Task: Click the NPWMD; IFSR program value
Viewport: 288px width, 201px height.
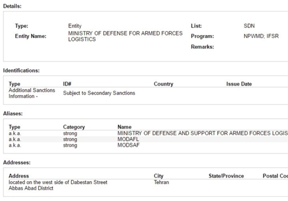Action: click(261, 36)
